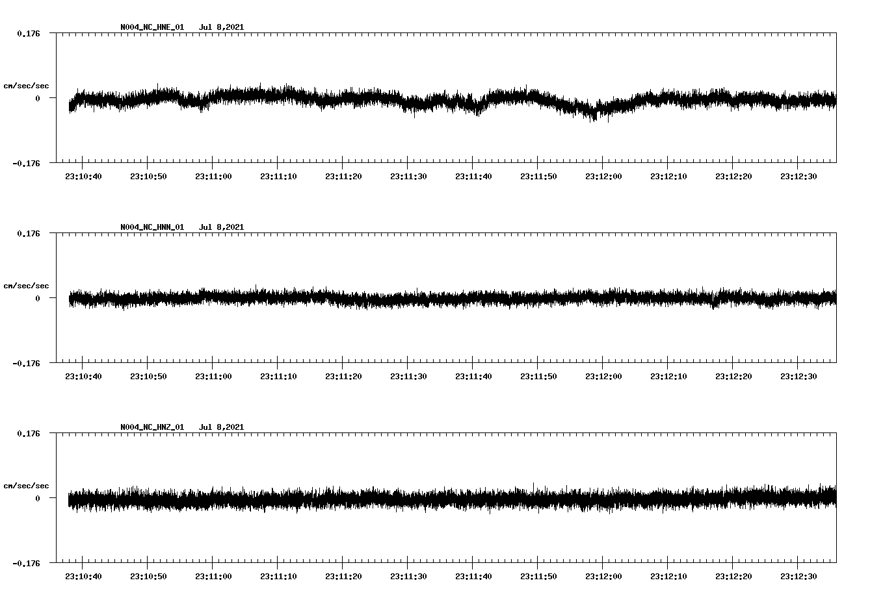Image resolution: width=883 pixels, height=600 pixels.
Task: Click the 23:10:40 time label on the top axis
Action: [83, 175]
